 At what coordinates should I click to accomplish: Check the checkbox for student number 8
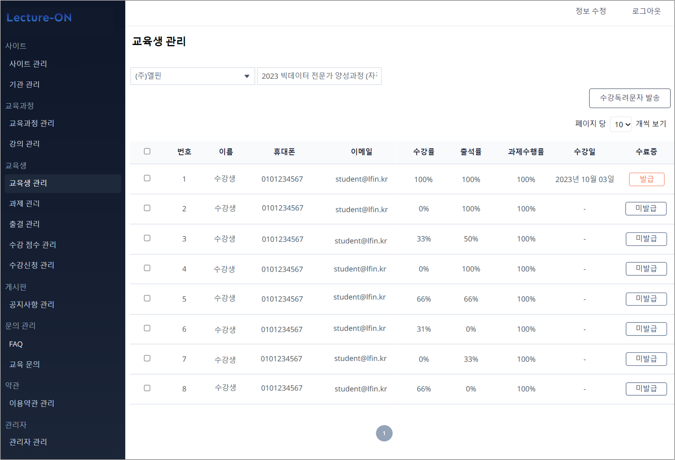click(x=147, y=388)
